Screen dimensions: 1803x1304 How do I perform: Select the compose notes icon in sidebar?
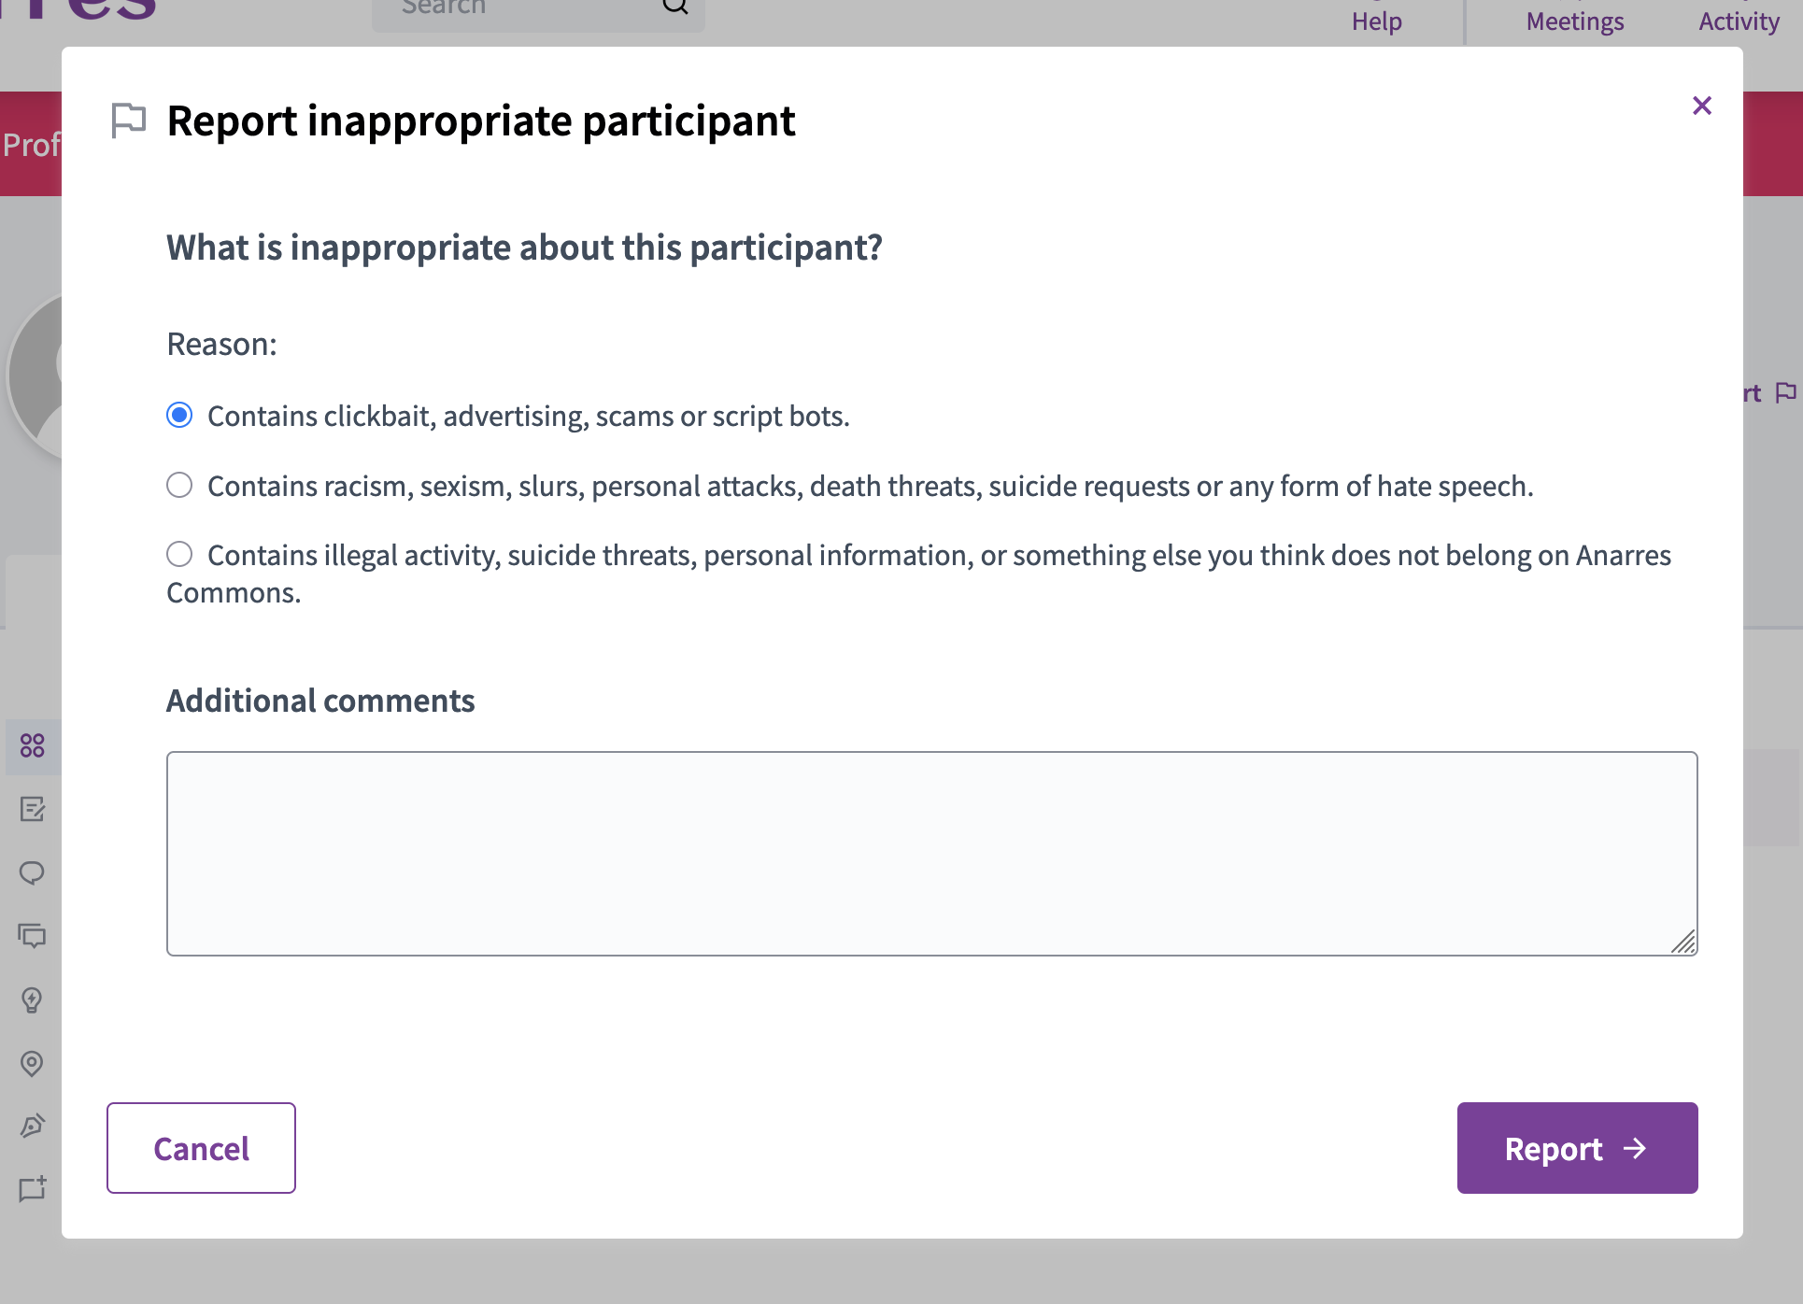pyautogui.click(x=33, y=810)
